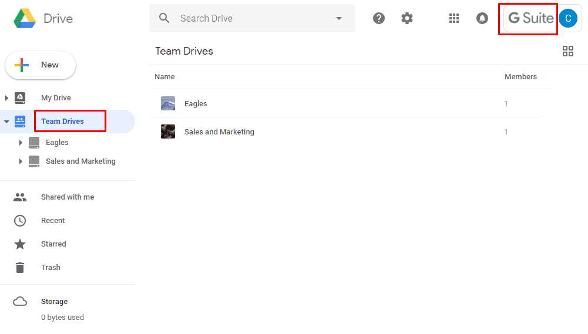Click the Storage label
The height and width of the screenshot is (334, 588).
[55, 302]
